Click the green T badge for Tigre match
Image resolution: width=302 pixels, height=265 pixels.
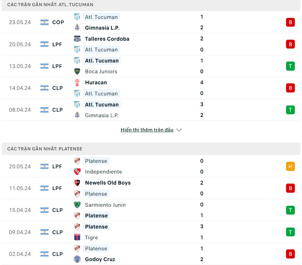tap(290, 232)
